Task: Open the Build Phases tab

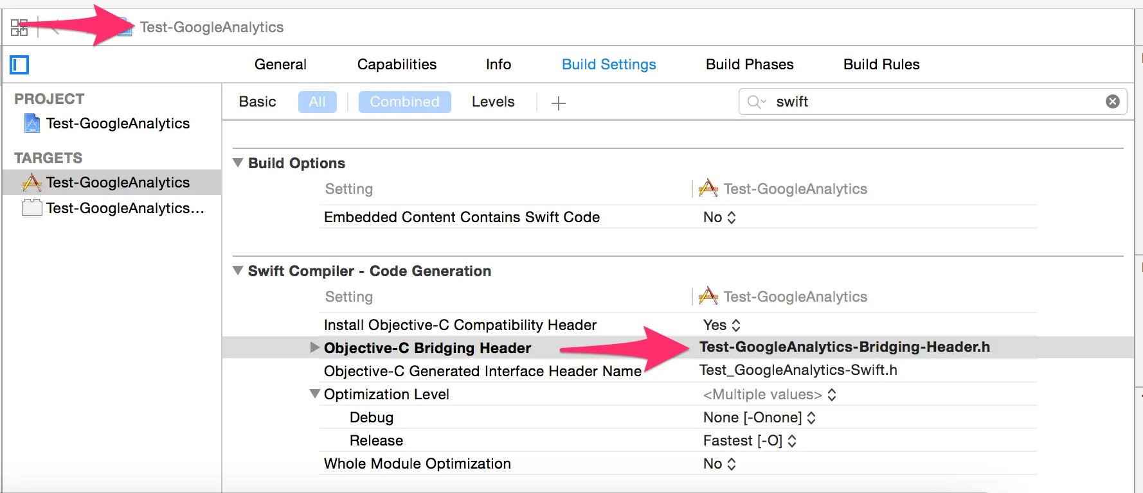Action: pos(750,64)
